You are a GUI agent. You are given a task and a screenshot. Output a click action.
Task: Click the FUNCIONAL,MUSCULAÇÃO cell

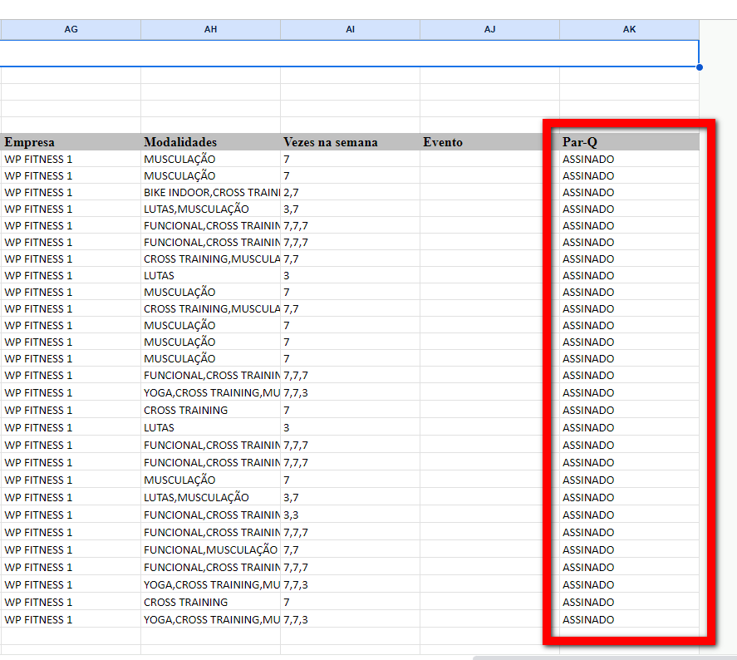(210, 549)
